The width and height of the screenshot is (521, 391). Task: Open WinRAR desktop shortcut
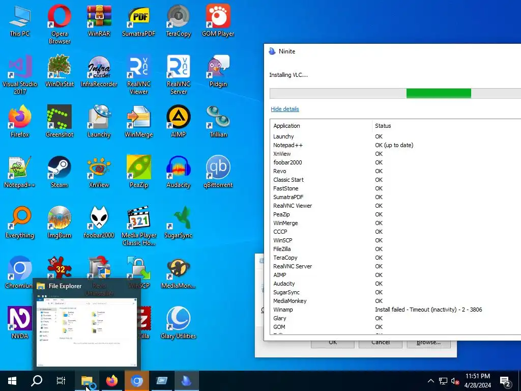click(x=99, y=21)
